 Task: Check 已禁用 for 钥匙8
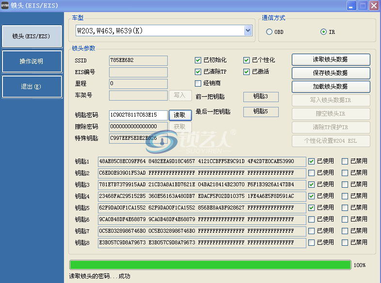345,242
